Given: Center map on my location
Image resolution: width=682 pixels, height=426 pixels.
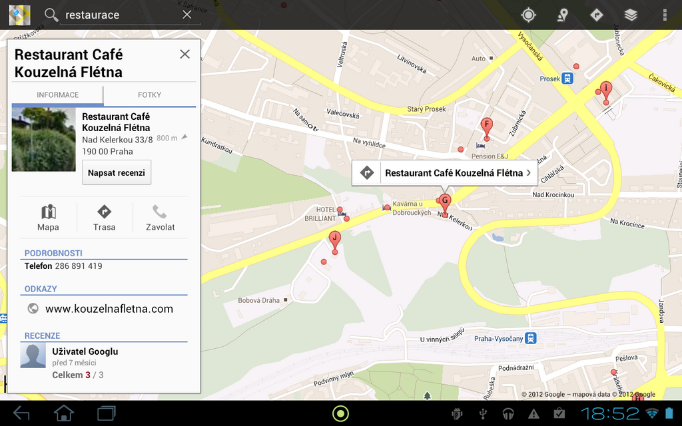Looking at the screenshot, I should coord(529,15).
